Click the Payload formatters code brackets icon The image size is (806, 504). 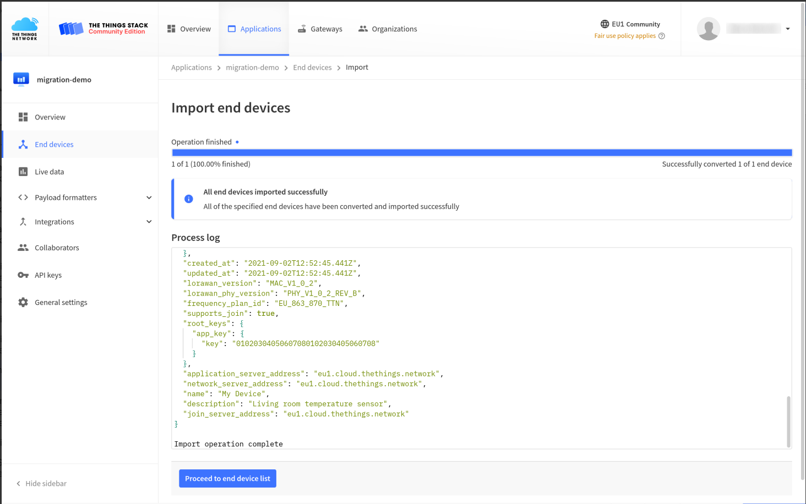click(x=23, y=198)
